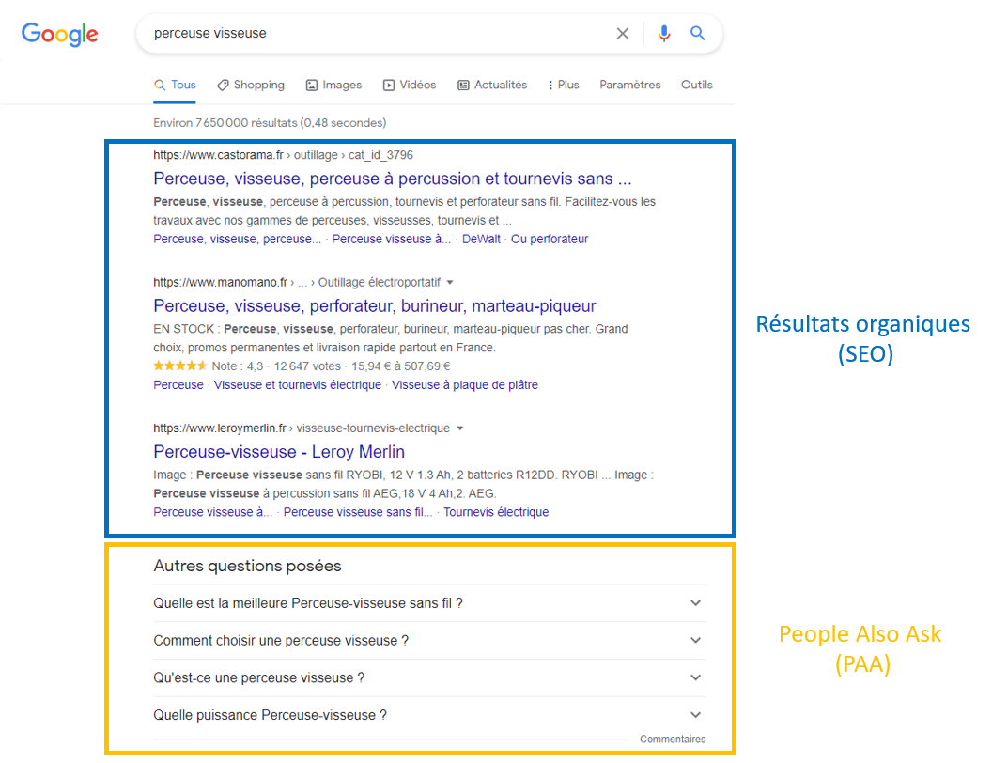Expand the leroymerlin.fr URL dropdown arrow

click(x=460, y=428)
